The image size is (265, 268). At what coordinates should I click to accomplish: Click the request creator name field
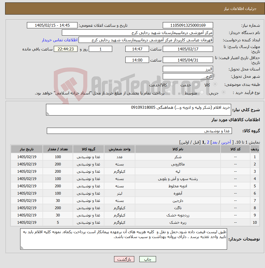click(x=146, y=40)
